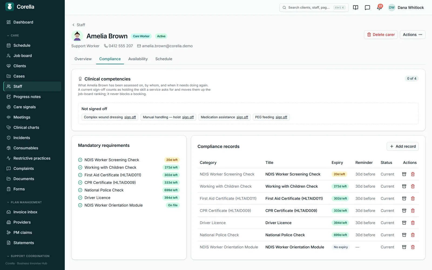Delete the Working with Children Check record

pos(413,186)
